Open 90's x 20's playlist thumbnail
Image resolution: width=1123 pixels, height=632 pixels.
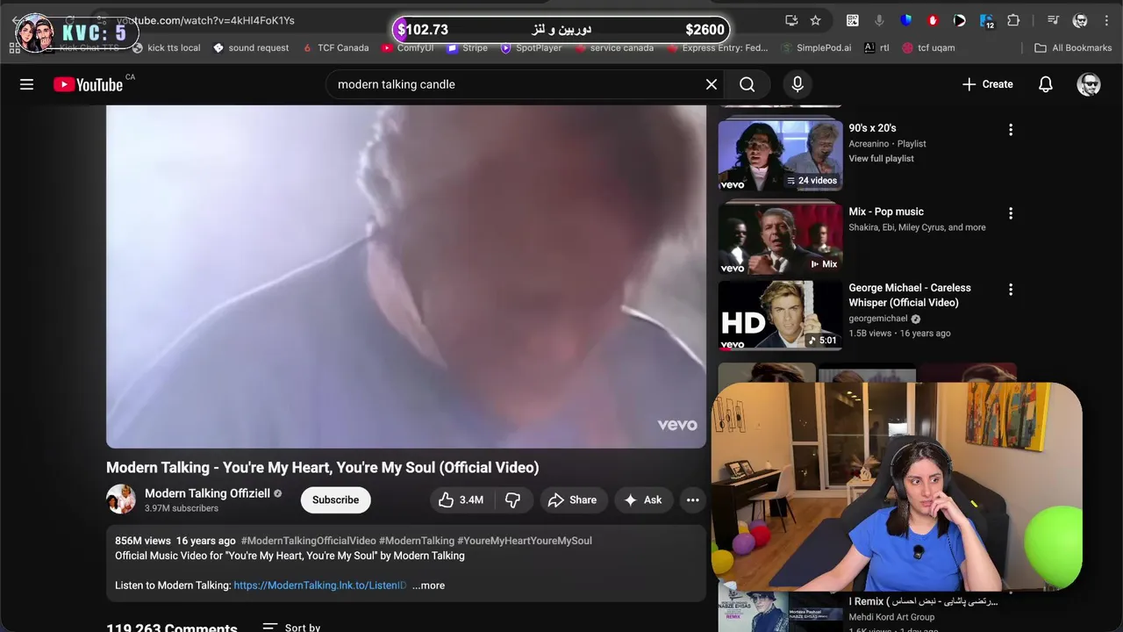pyautogui.click(x=780, y=155)
